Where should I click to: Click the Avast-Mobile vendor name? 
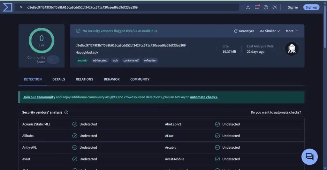175,159
